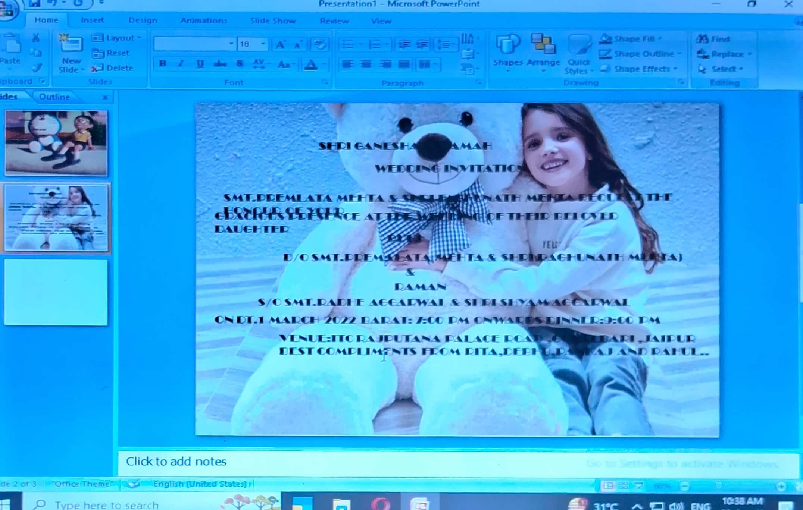Toggle text shadow formatting

click(240, 64)
